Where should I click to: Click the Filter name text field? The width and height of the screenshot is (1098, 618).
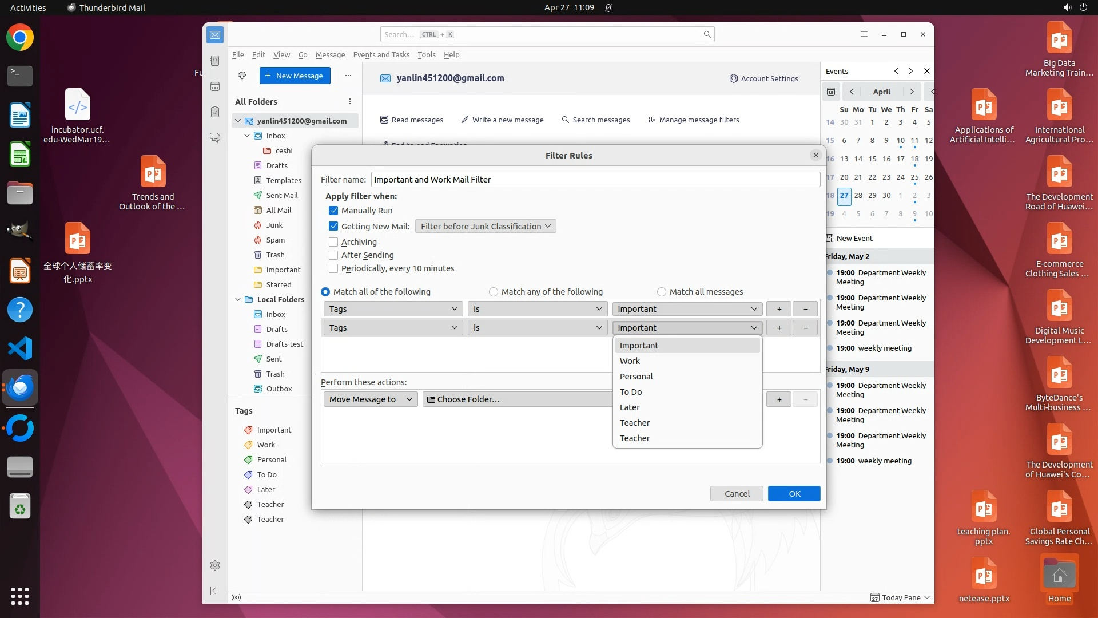pos(595,180)
